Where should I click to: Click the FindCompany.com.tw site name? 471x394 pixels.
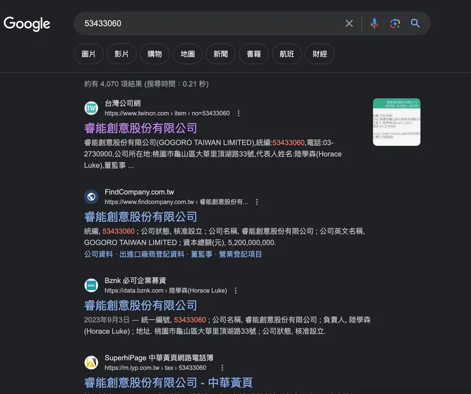[139, 192]
